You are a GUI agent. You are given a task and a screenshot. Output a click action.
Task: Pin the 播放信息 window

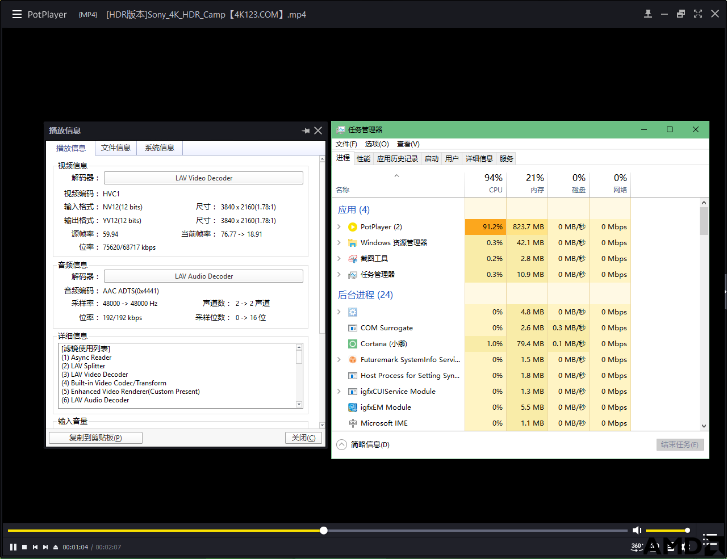click(306, 131)
